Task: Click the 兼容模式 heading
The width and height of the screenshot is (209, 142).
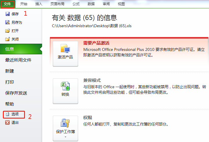Action: (x=92, y=80)
